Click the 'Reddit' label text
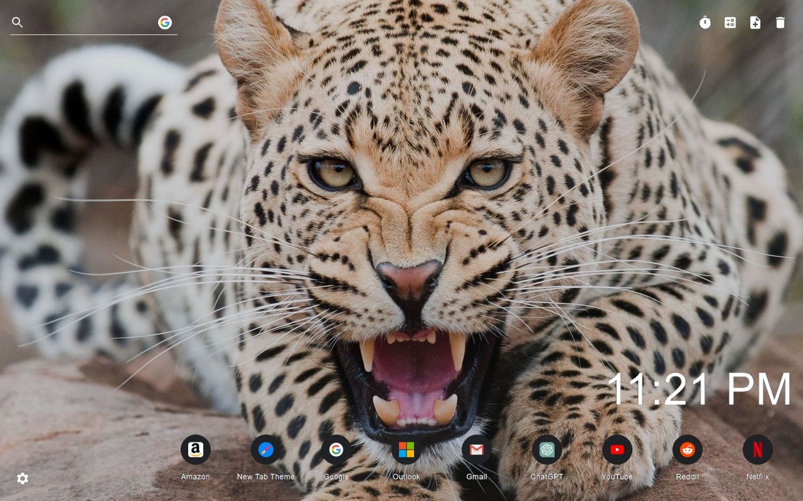Viewport: 803px width, 501px height. pyautogui.click(x=688, y=477)
